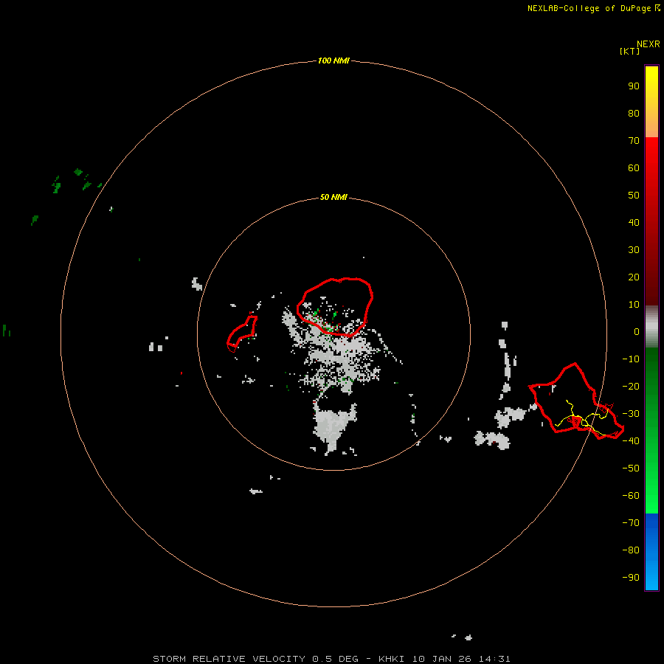The height and width of the screenshot is (664, 664).
Task: Click the 50 NMI range ring label
Action: click(333, 197)
